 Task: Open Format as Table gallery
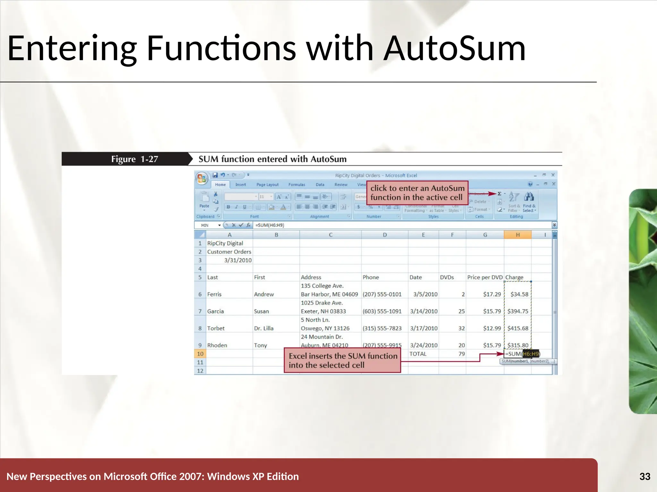click(x=438, y=208)
